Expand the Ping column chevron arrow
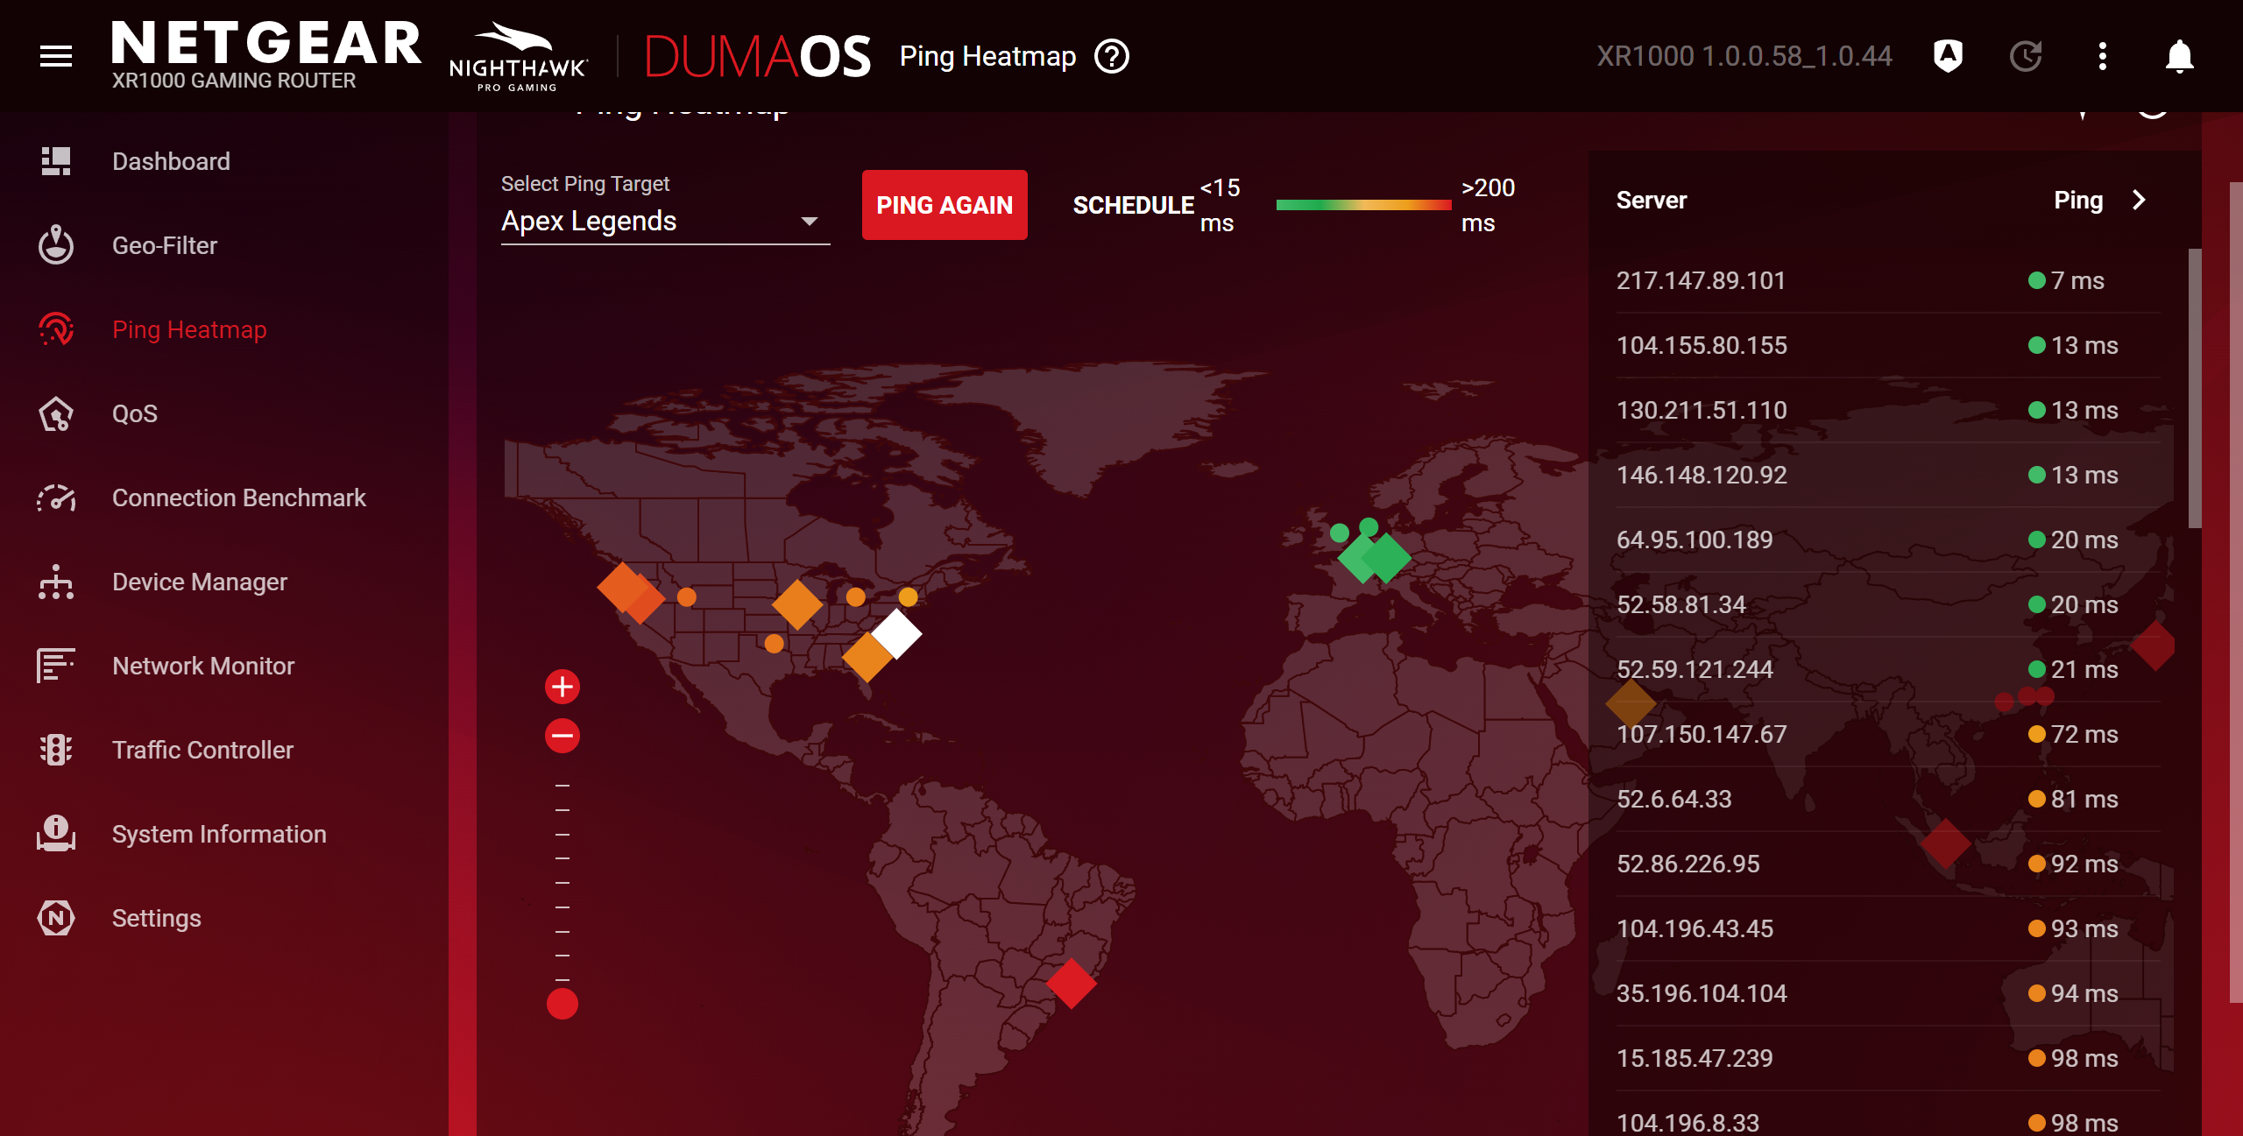The width and height of the screenshot is (2243, 1136). 2139,201
